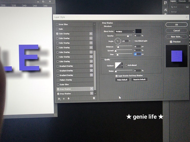Switch to the Channels tab
The image size is (190, 142).
pos(182,1)
